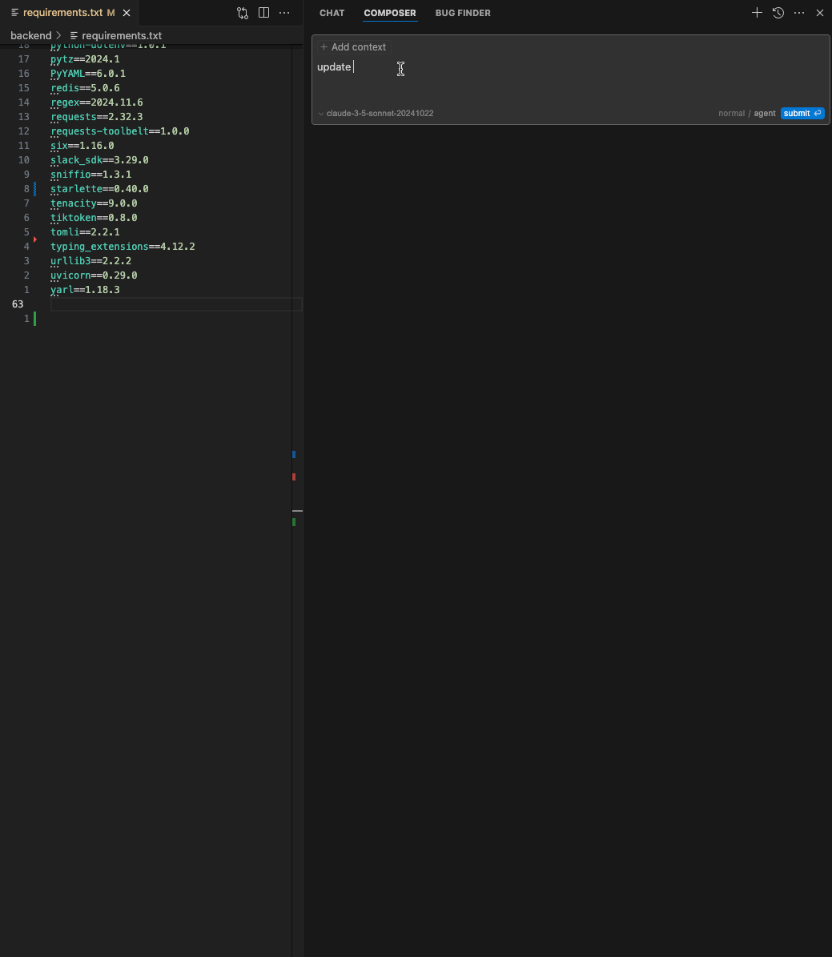Image resolution: width=832 pixels, height=957 pixels.
Task: Click the yarl==1.18.3 line
Action: [x=85, y=290]
